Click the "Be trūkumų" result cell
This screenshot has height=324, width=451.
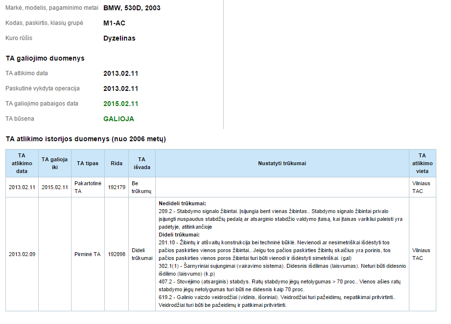coord(142,187)
